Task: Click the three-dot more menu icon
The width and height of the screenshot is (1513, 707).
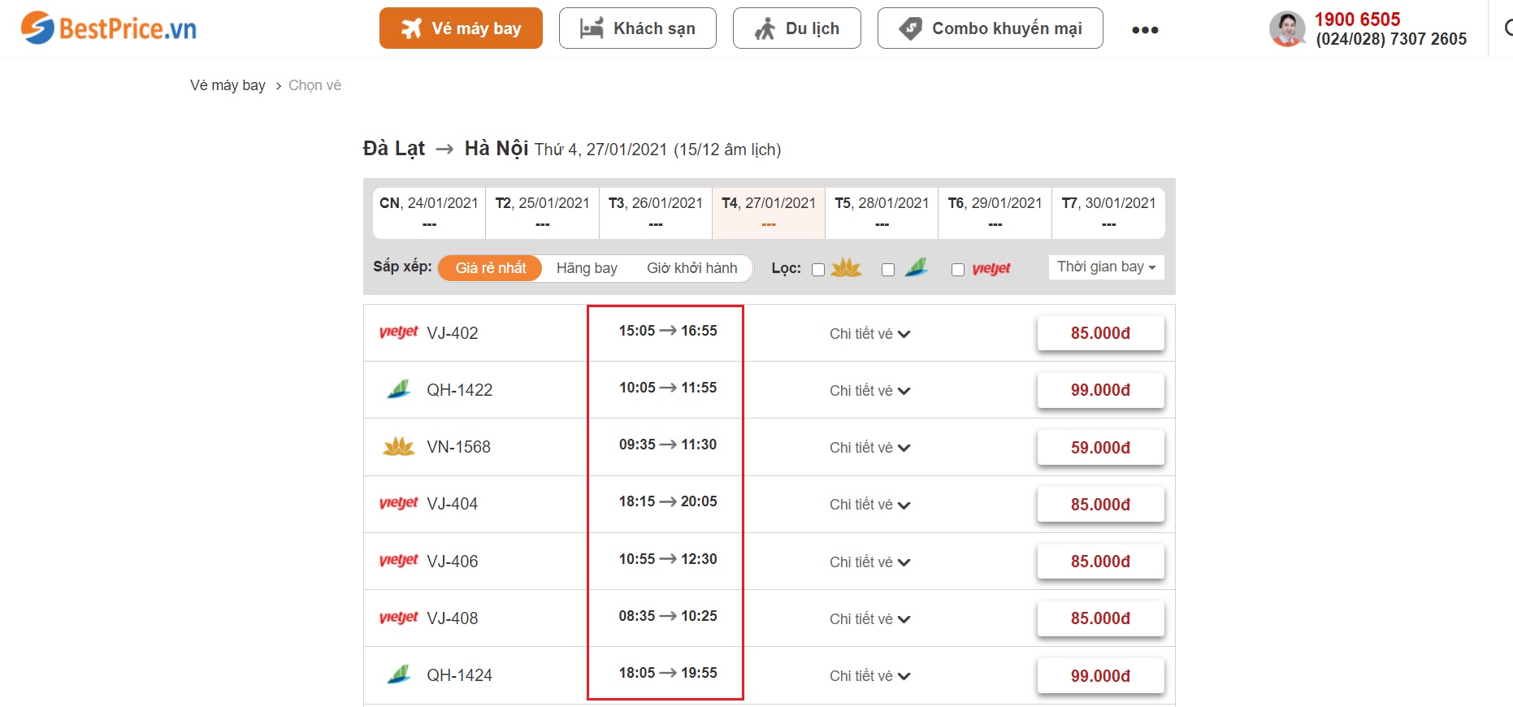Action: (x=1145, y=30)
